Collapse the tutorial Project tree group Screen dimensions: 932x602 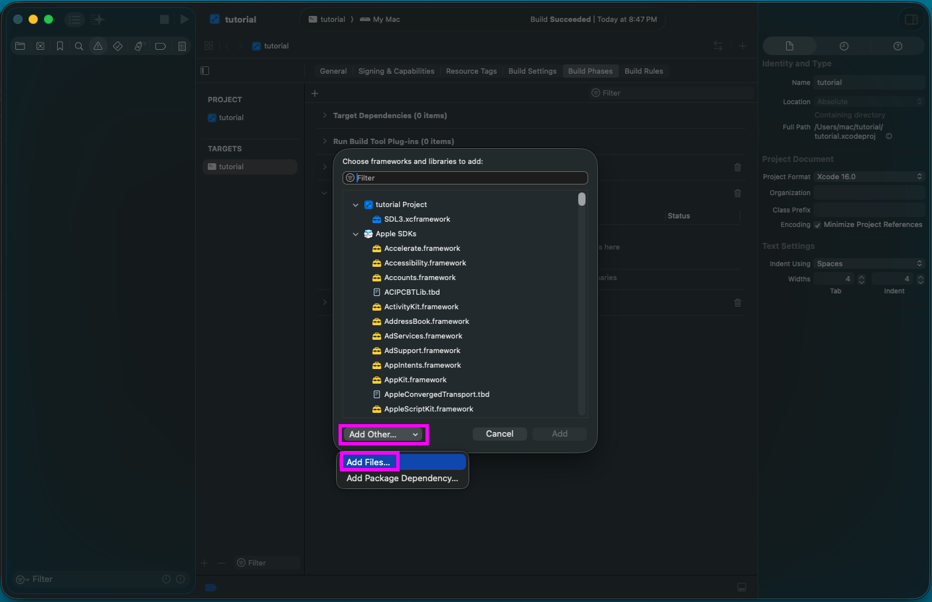tap(356, 205)
